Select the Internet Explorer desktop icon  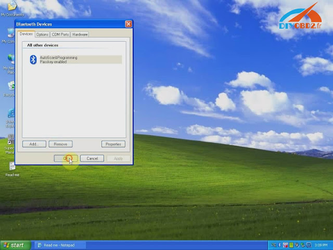(x=10, y=118)
